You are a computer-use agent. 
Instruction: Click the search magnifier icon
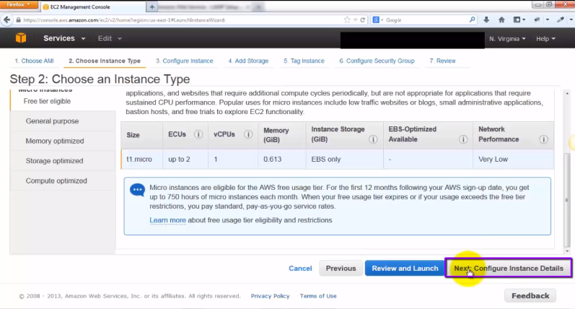[x=472, y=19]
